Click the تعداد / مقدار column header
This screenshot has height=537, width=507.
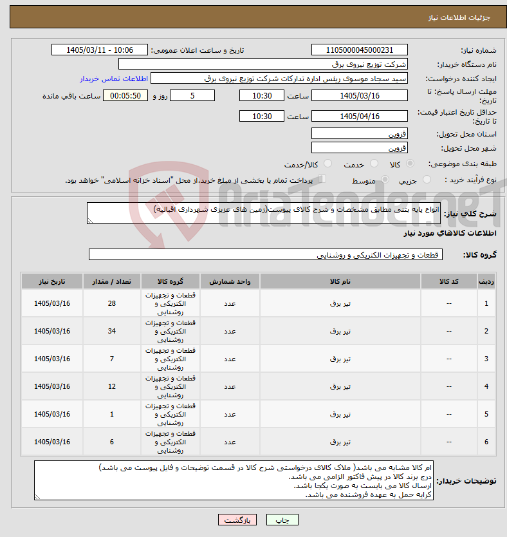pyautogui.click(x=111, y=281)
